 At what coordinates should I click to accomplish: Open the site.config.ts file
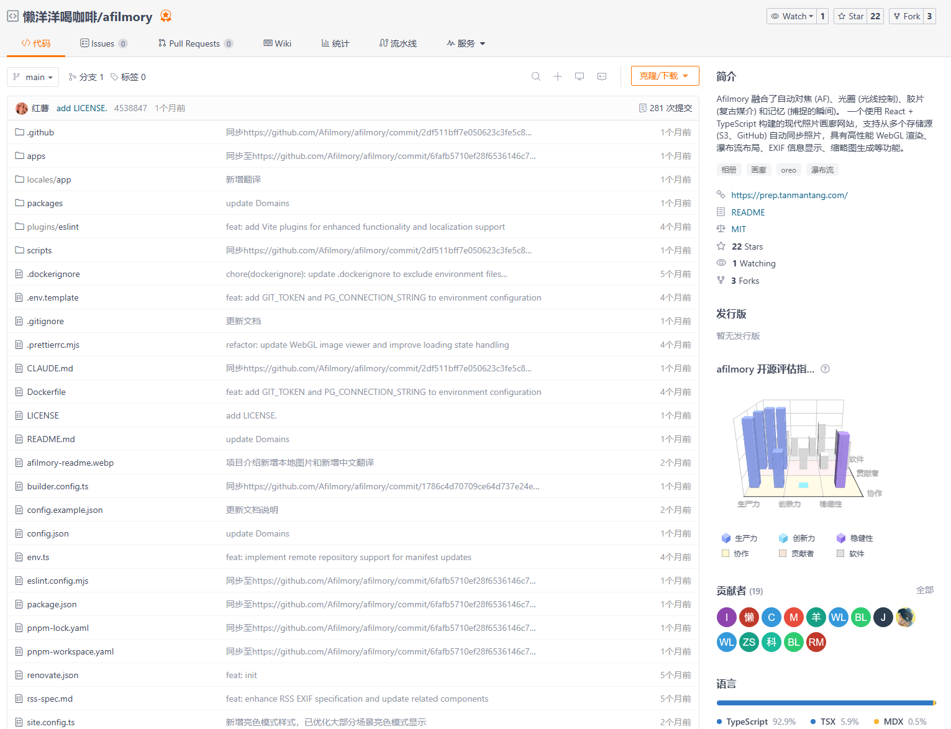51,722
